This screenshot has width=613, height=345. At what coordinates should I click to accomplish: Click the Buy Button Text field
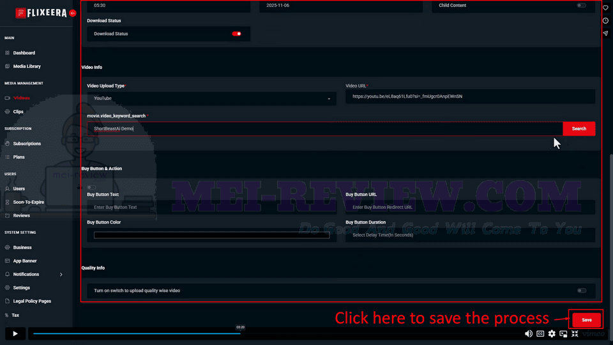point(211,207)
